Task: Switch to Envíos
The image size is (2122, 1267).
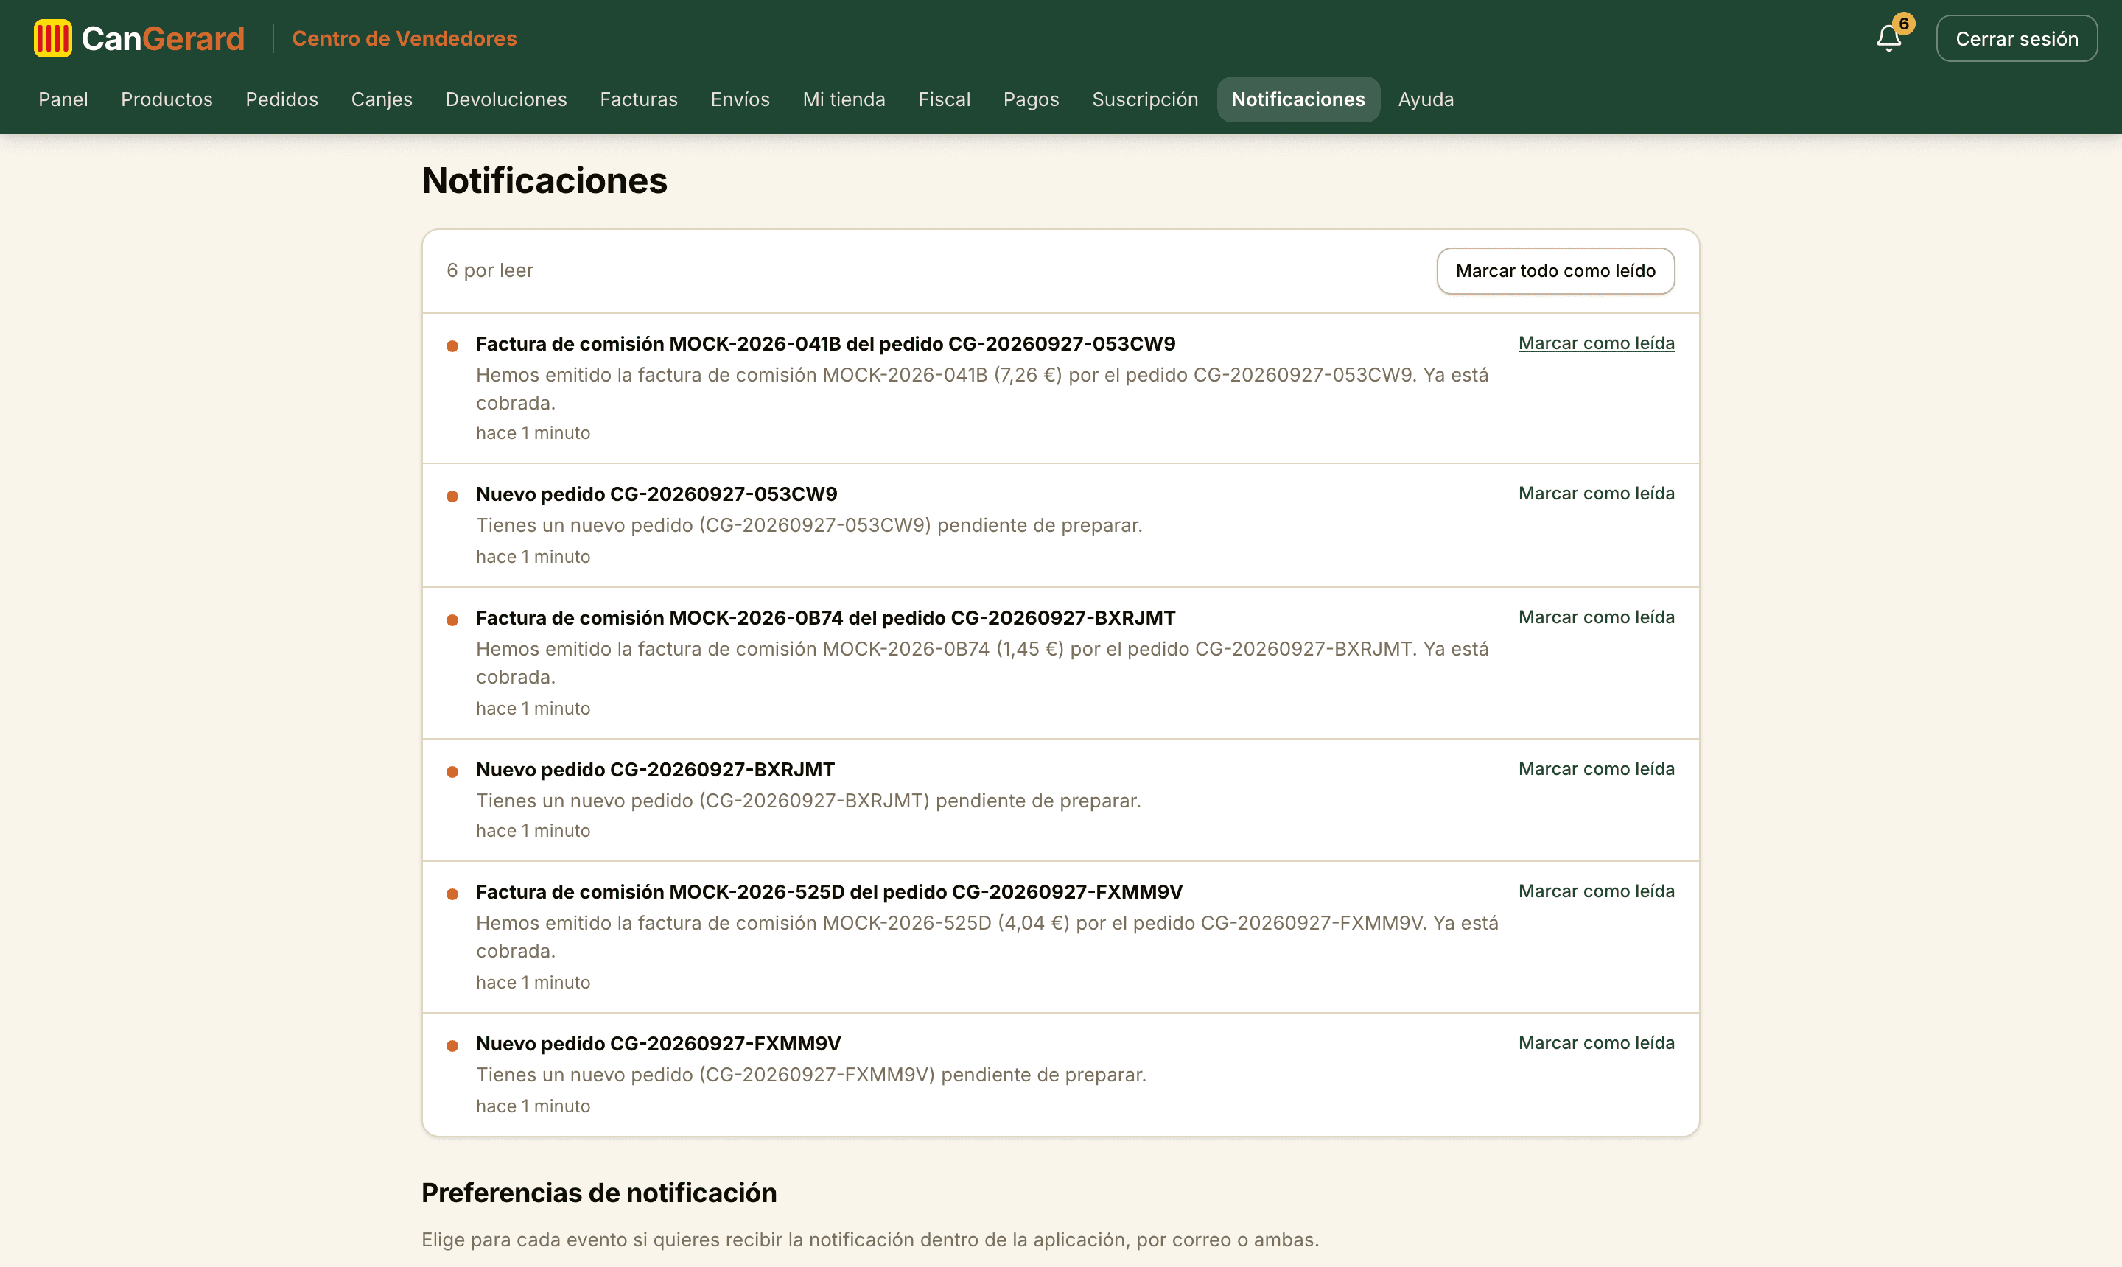Action: pyautogui.click(x=740, y=99)
